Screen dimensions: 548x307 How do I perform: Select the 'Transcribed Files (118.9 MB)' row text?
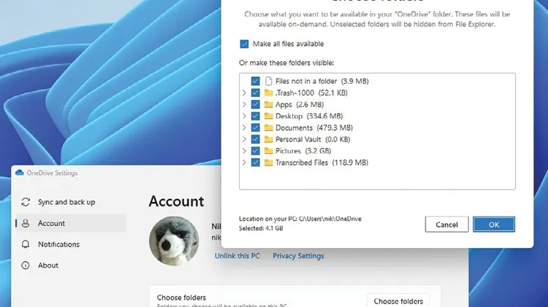click(322, 163)
